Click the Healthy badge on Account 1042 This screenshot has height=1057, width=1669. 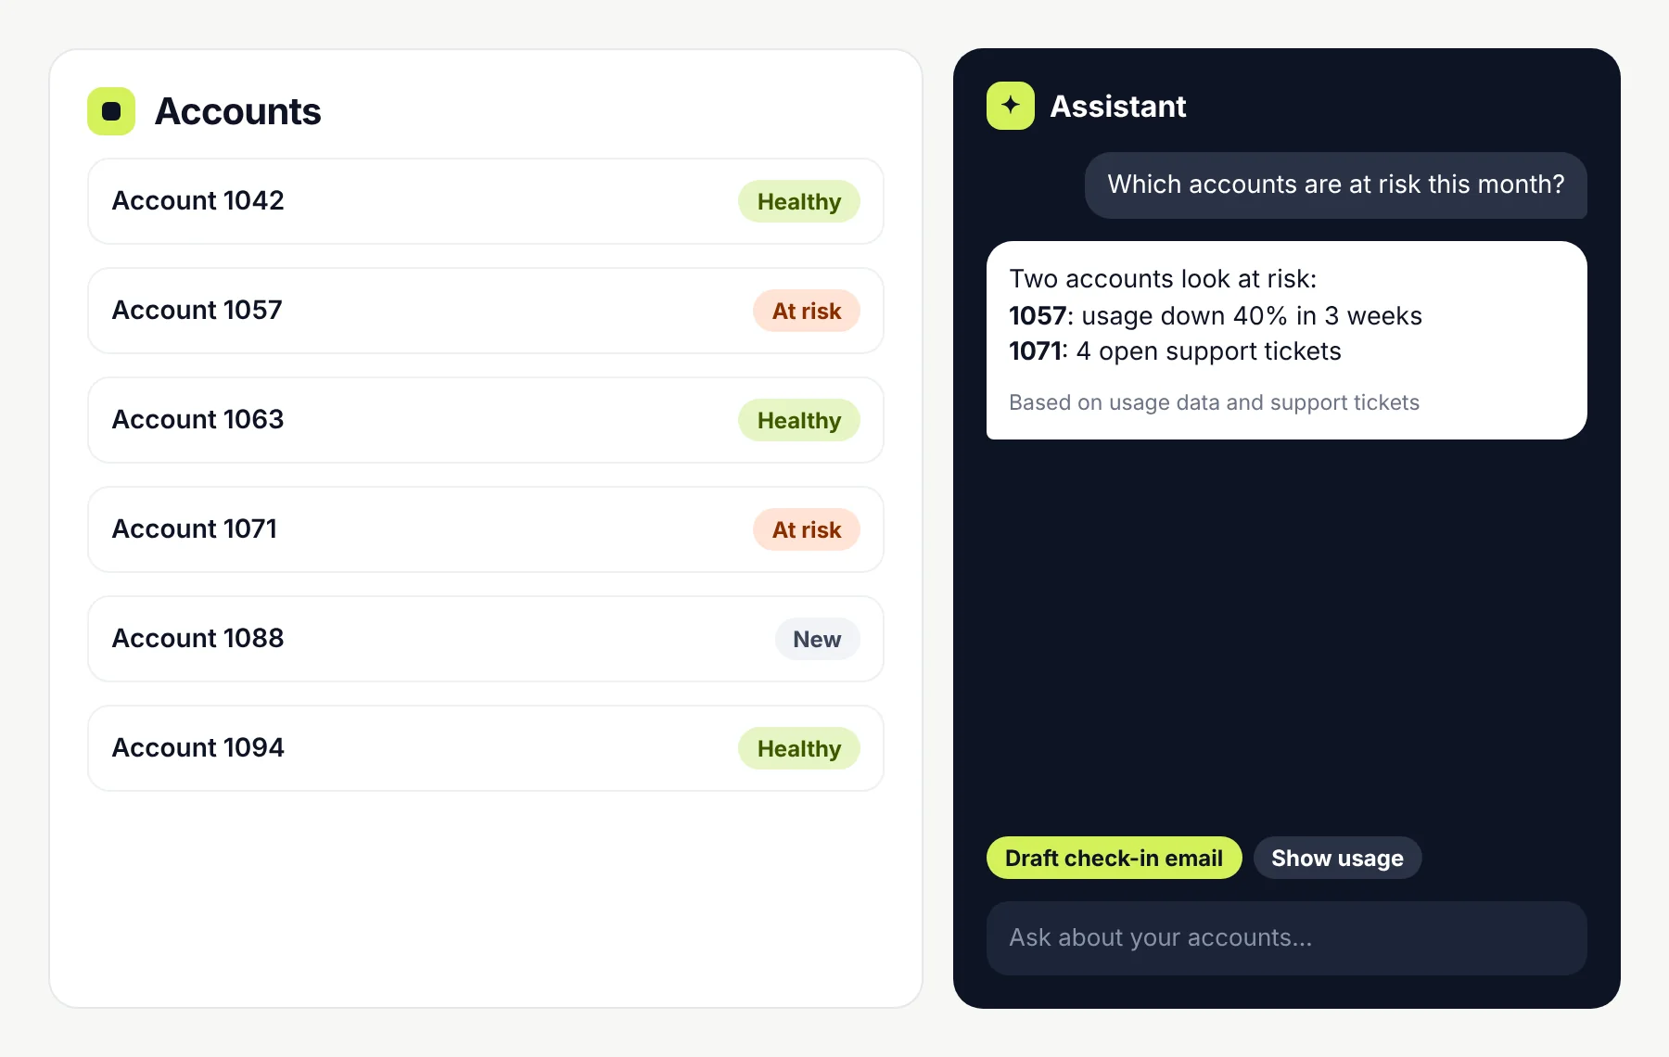point(799,201)
